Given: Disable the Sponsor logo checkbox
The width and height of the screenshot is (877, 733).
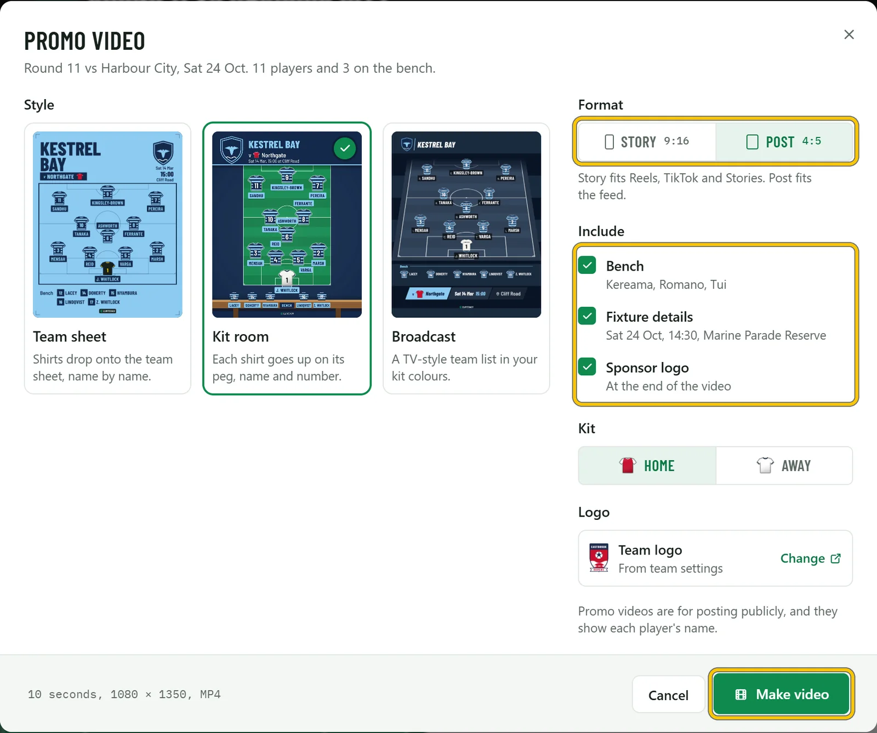Looking at the screenshot, I should coord(587,366).
